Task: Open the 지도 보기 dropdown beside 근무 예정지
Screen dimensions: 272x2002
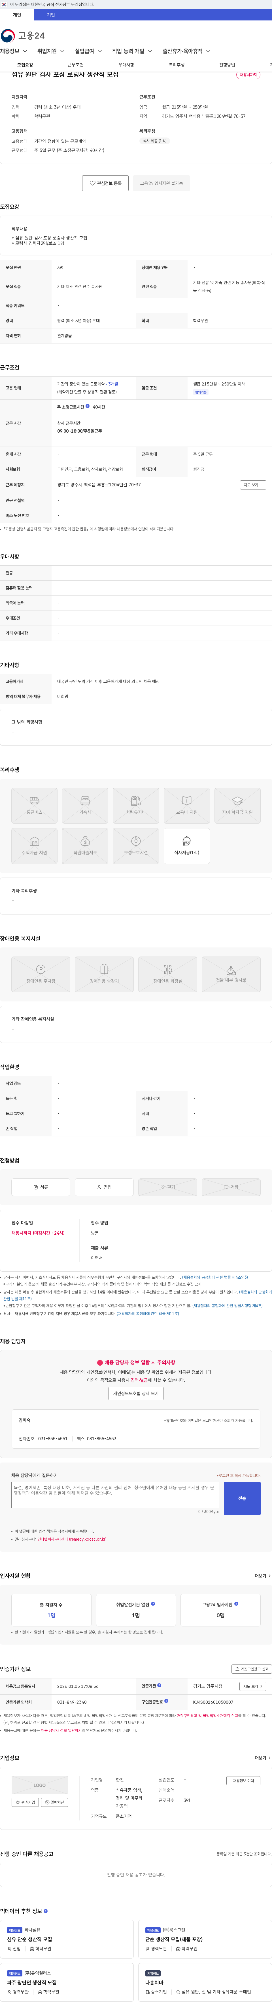Action: click(x=253, y=485)
